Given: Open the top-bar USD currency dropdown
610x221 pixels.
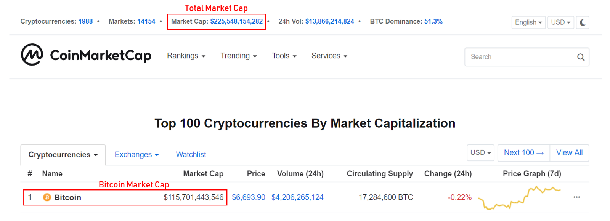Looking at the screenshot, I should [560, 22].
